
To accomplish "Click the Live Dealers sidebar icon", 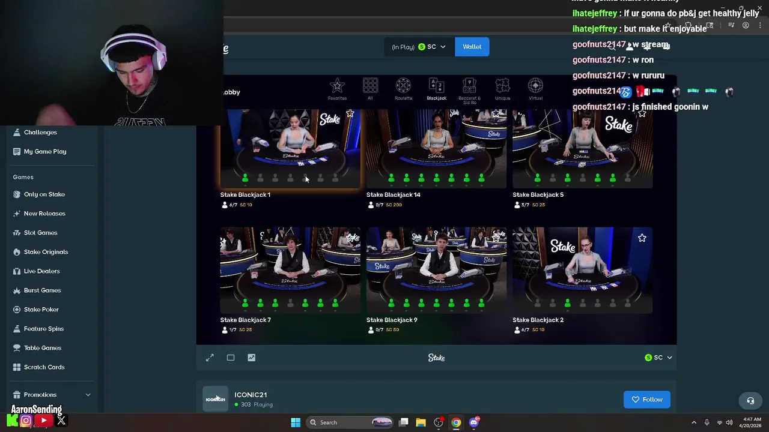I will pyautogui.click(x=17, y=271).
